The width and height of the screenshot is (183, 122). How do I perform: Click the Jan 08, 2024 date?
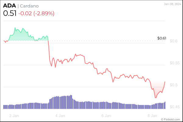tap(172, 4)
